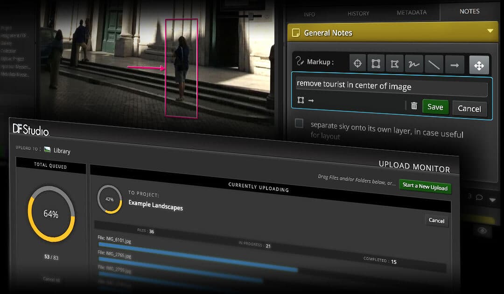Cancel editing the note
The height and width of the screenshot is (294, 504).
point(469,109)
